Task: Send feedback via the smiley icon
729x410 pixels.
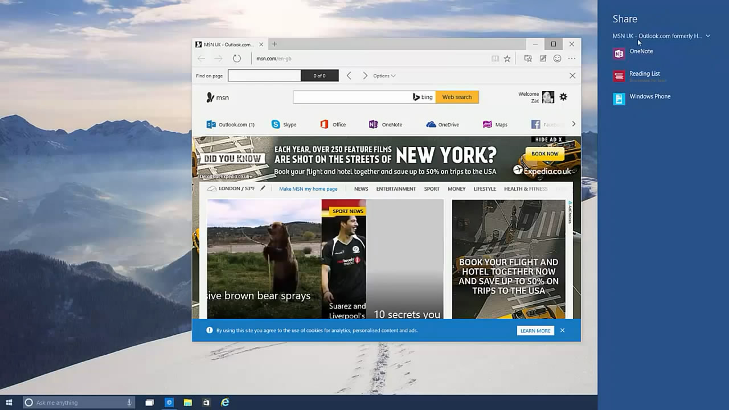Action: 557,59
